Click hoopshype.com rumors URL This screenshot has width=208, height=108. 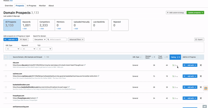[24, 98]
